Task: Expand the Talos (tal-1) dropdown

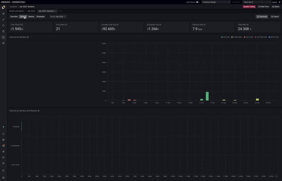Action: click(x=256, y=2)
